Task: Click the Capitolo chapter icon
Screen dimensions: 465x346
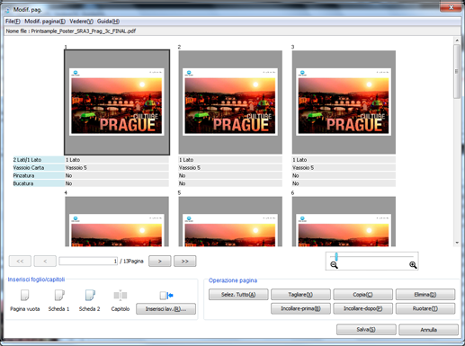Action: [121, 296]
